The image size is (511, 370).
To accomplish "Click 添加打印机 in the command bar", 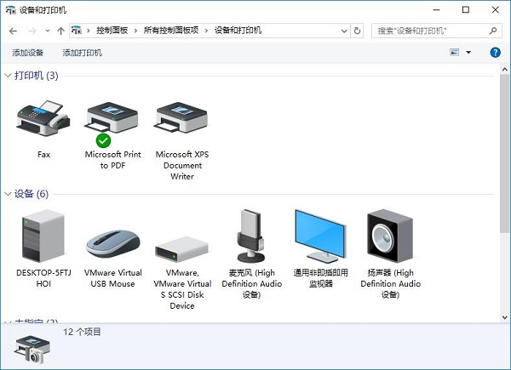I will (x=82, y=53).
